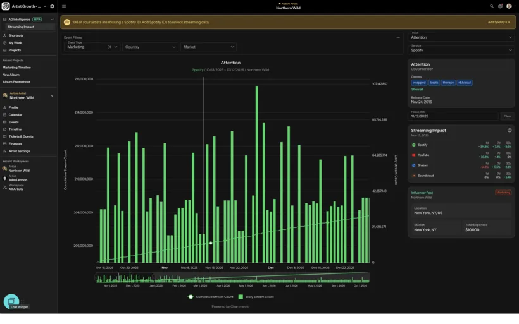The image size is (519, 324).
Task: Select the therapy genre tag
Action: click(x=448, y=83)
